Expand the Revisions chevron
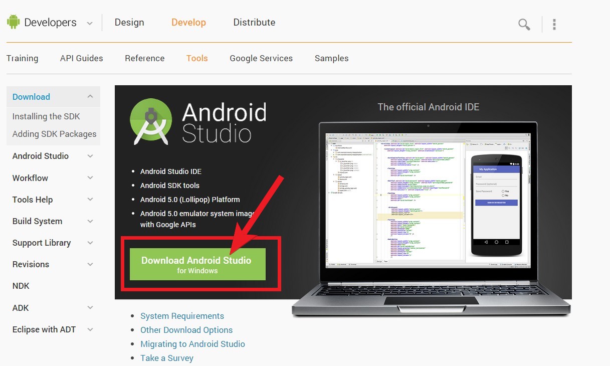The image size is (610, 366). (x=90, y=264)
